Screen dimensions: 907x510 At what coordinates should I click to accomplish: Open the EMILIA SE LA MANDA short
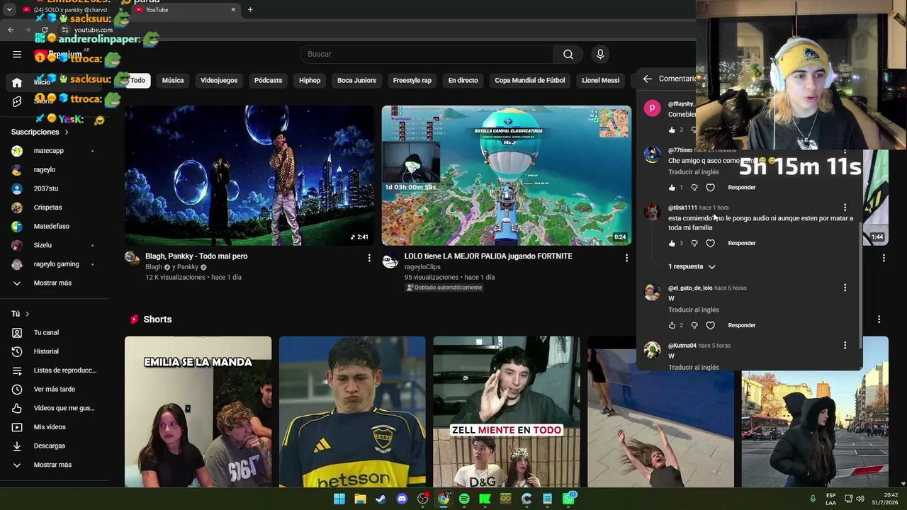point(198,412)
